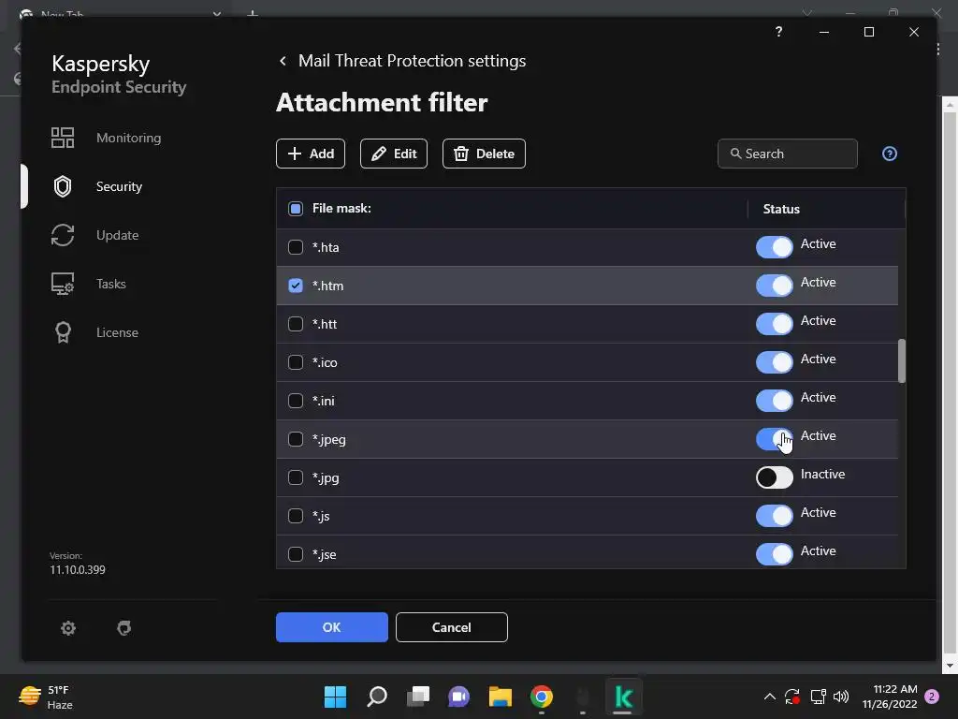Viewport: 958px width, 719px height.
Task: Open the weather widget showing 51°F Haze
Action: [46, 697]
